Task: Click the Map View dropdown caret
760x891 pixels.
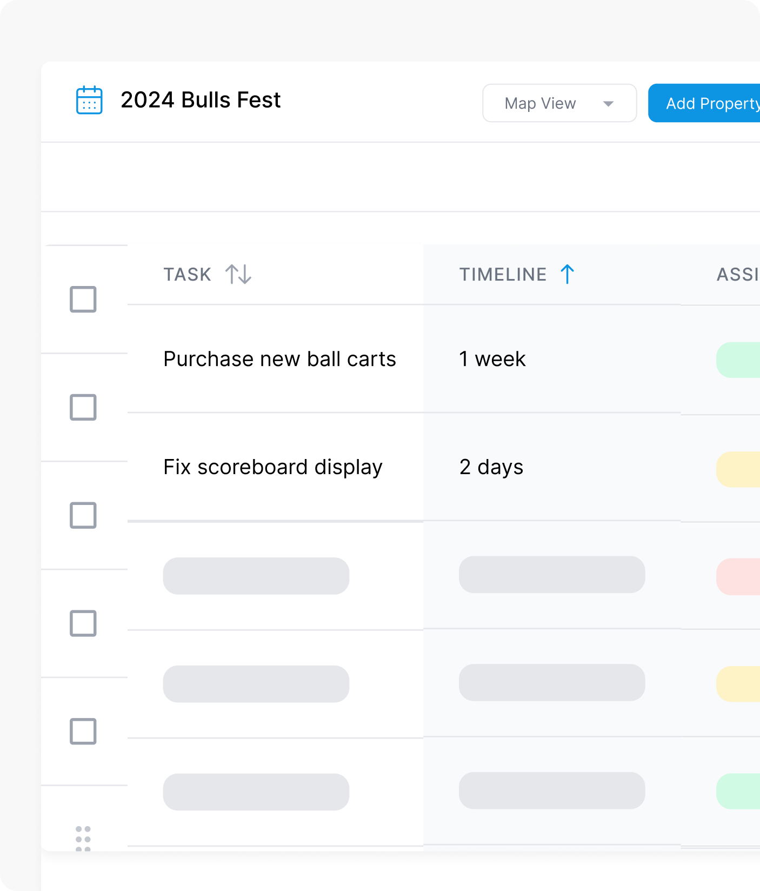Action: coord(608,104)
